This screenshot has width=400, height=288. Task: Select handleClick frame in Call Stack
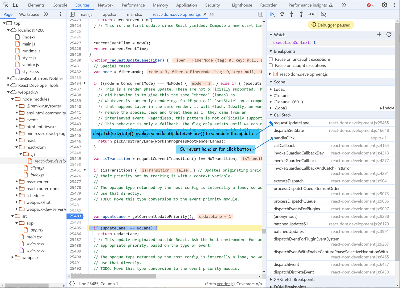pos(284,138)
